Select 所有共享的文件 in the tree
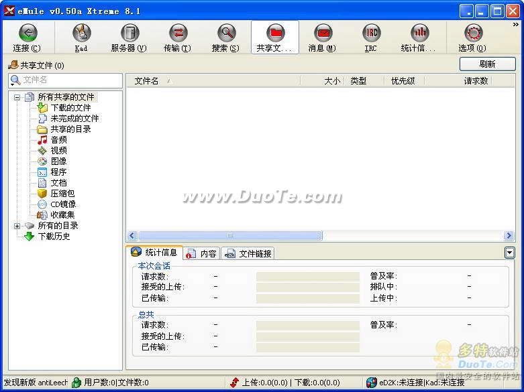This screenshot has height=392, width=524. point(66,97)
